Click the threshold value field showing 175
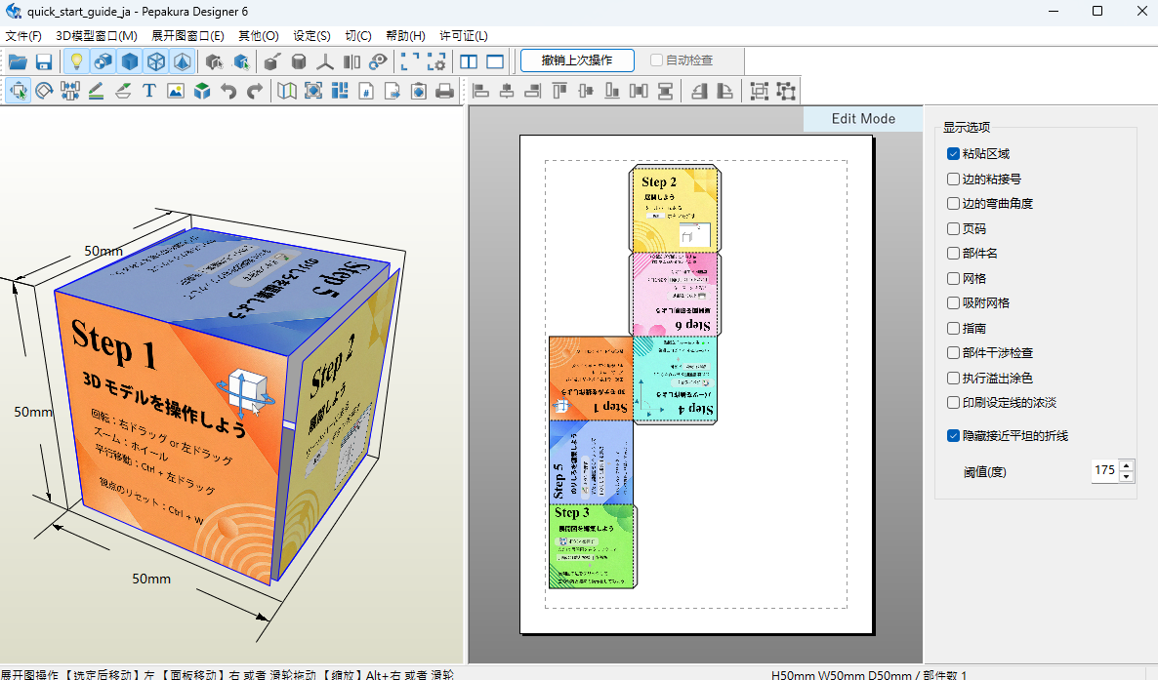Screen dimensions: 1158x680 click(x=1105, y=470)
